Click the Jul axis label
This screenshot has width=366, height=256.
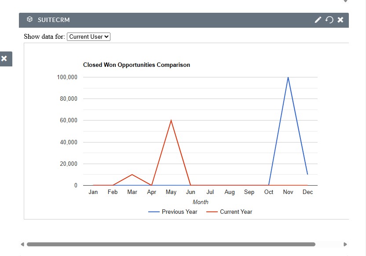[210, 192]
